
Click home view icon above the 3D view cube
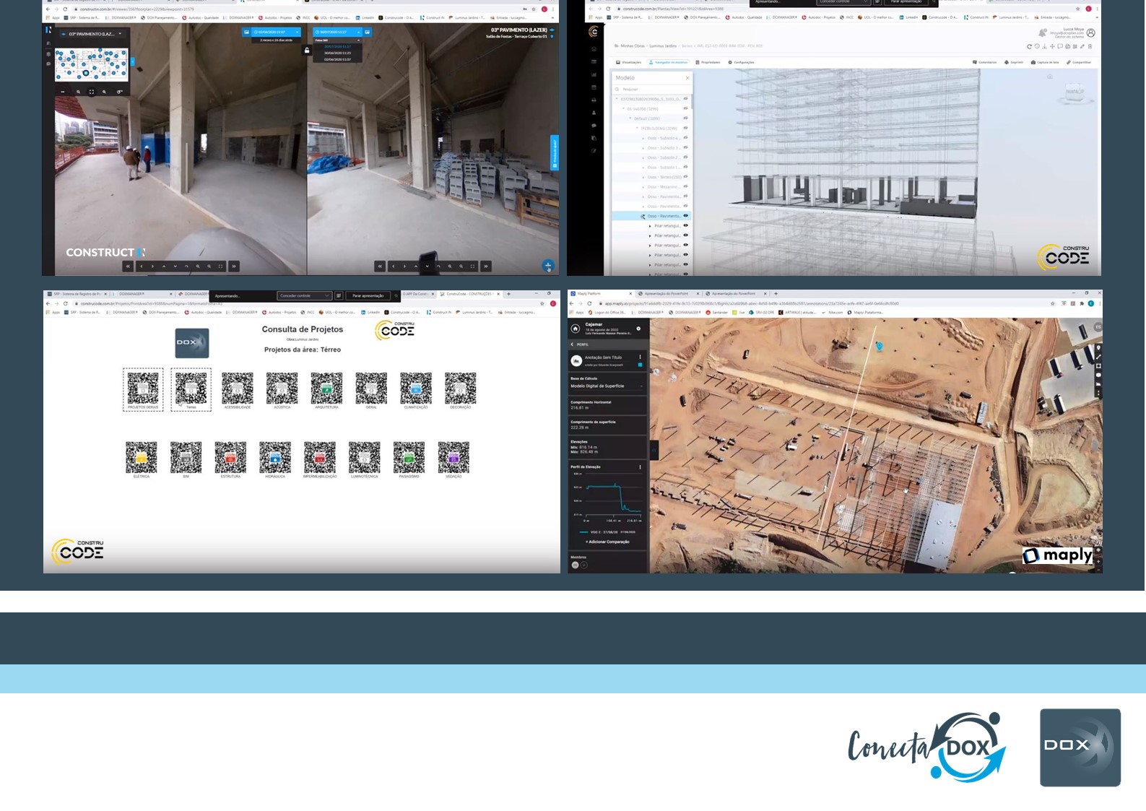pyautogui.click(x=1050, y=77)
